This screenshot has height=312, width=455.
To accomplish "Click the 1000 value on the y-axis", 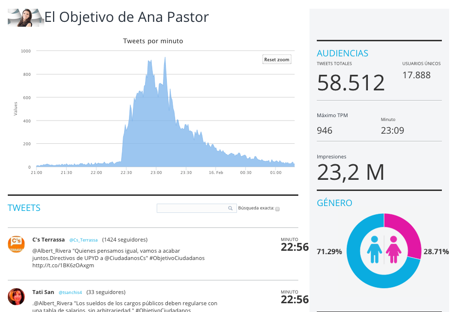I will click(x=26, y=51).
